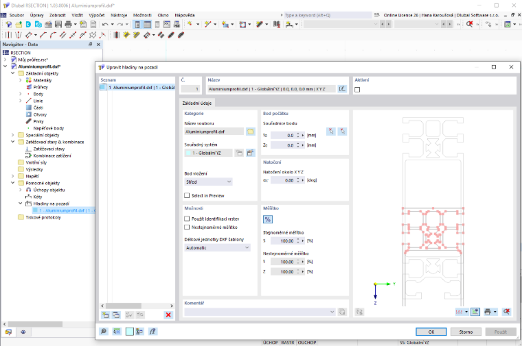
Task: Open the Nástroje menu
Action: pyautogui.click(x=119, y=15)
